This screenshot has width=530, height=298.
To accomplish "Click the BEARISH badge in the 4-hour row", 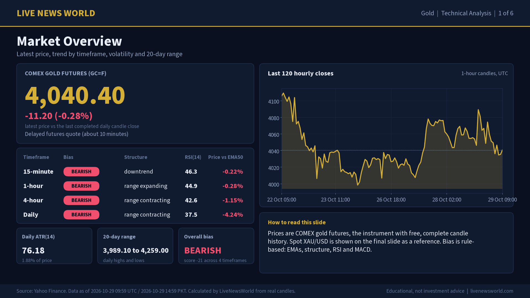I will tap(81, 200).
